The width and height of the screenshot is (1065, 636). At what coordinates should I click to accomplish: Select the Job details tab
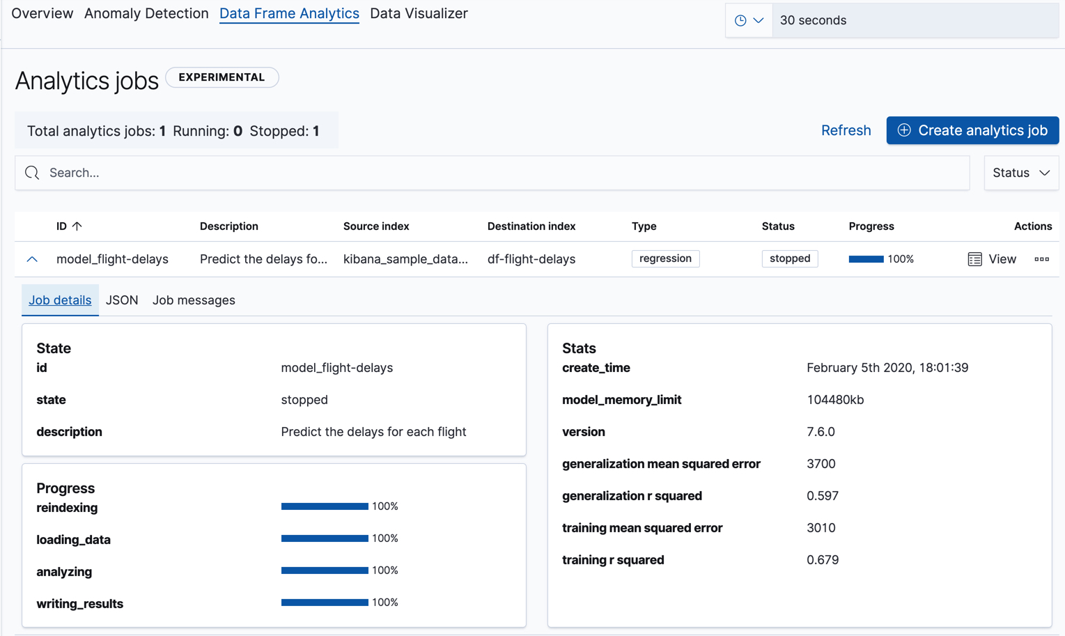click(x=60, y=300)
